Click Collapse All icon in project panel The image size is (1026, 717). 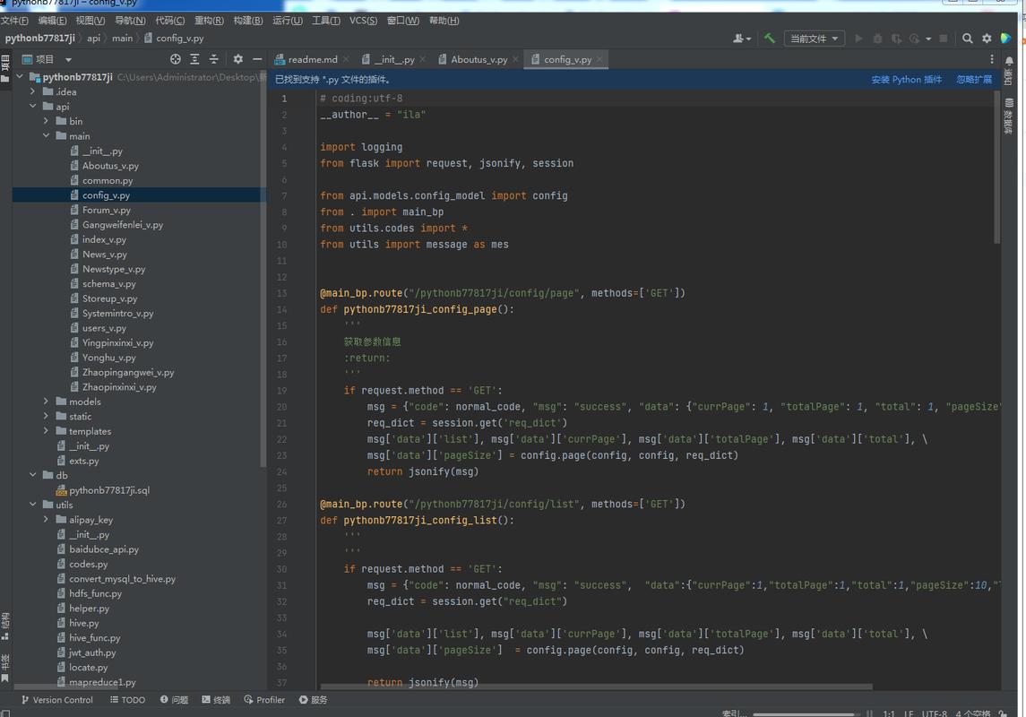point(213,59)
